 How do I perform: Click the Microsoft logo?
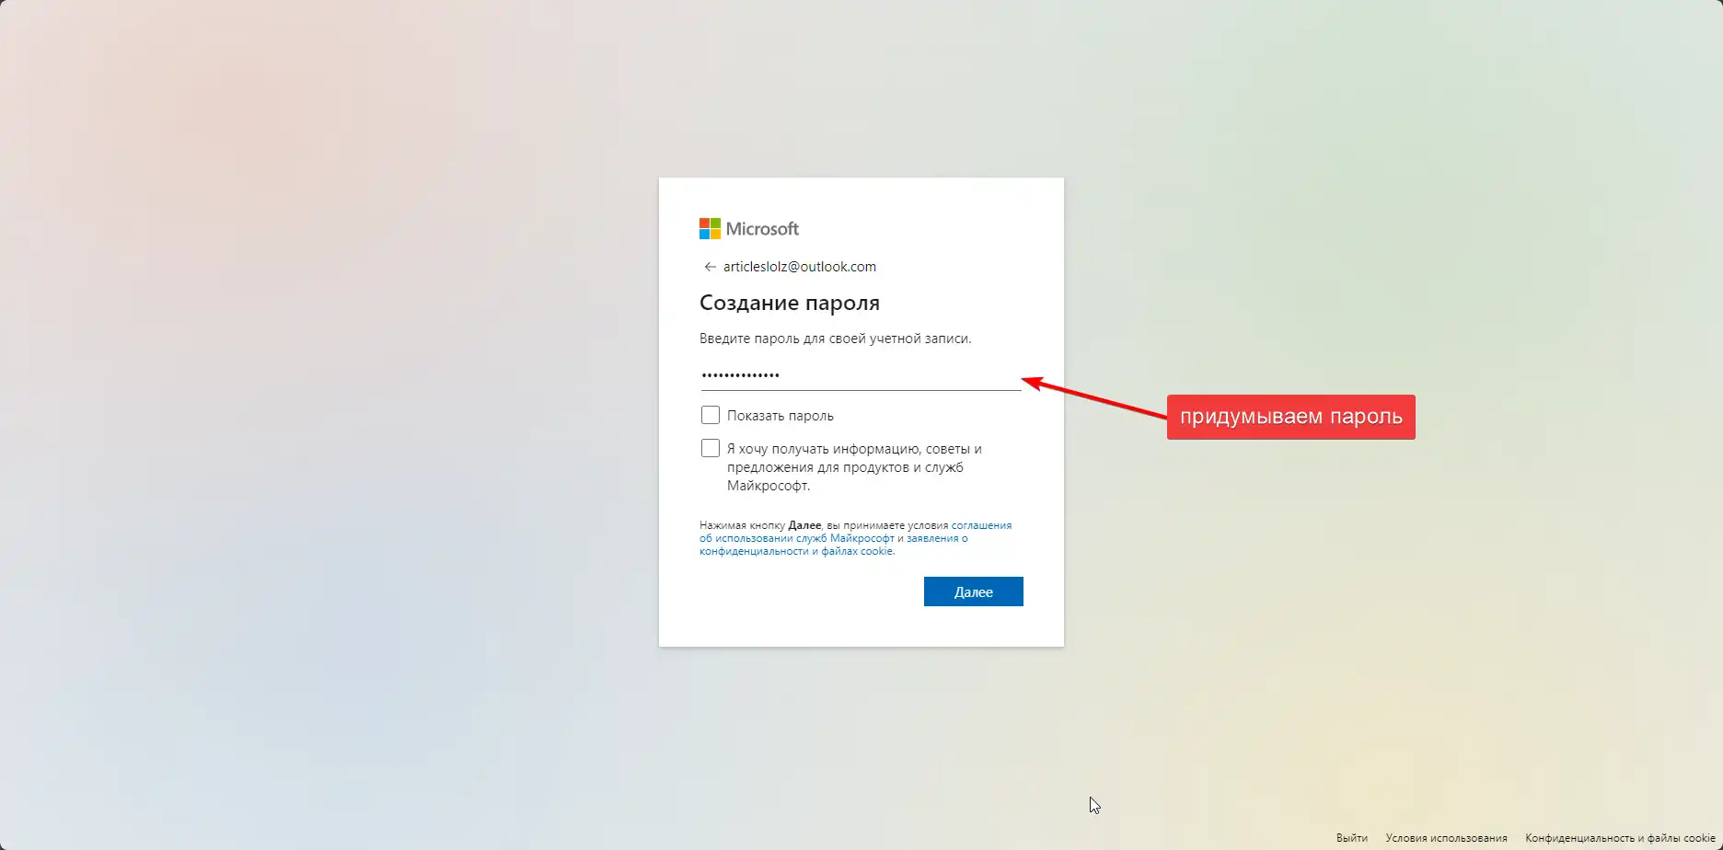[x=749, y=228]
